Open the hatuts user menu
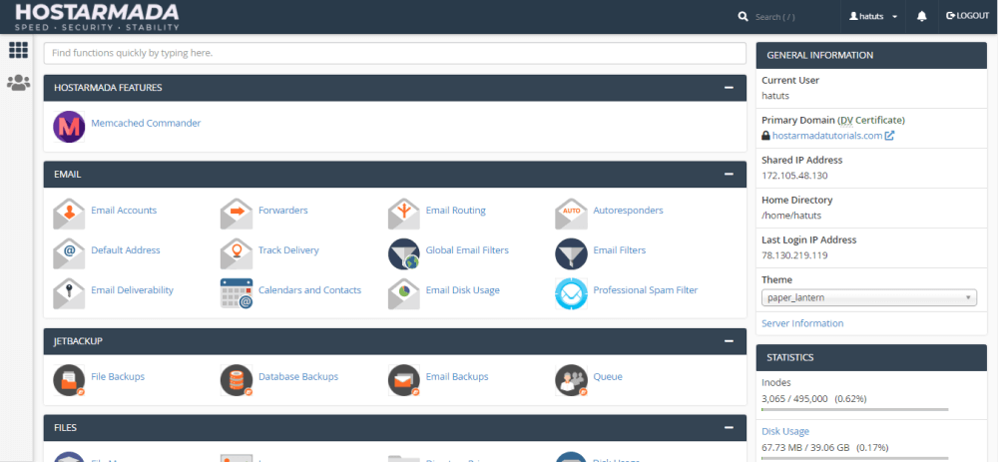The height and width of the screenshot is (462, 998). pyautogui.click(x=873, y=17)
